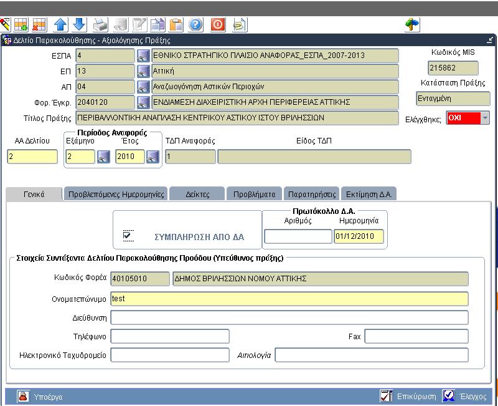Expand the Ελέγχθηκε dropdown showing ΟΧΙ
The image size is (498, 406).
(485, 118)
